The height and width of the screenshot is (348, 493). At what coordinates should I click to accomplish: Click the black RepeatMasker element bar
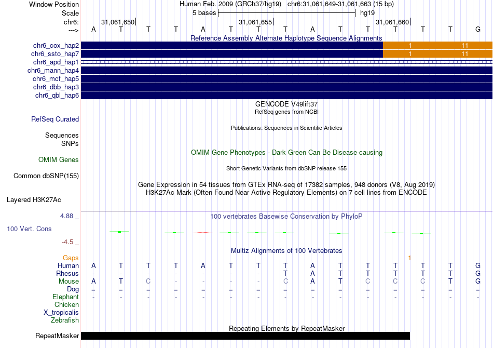245,336
